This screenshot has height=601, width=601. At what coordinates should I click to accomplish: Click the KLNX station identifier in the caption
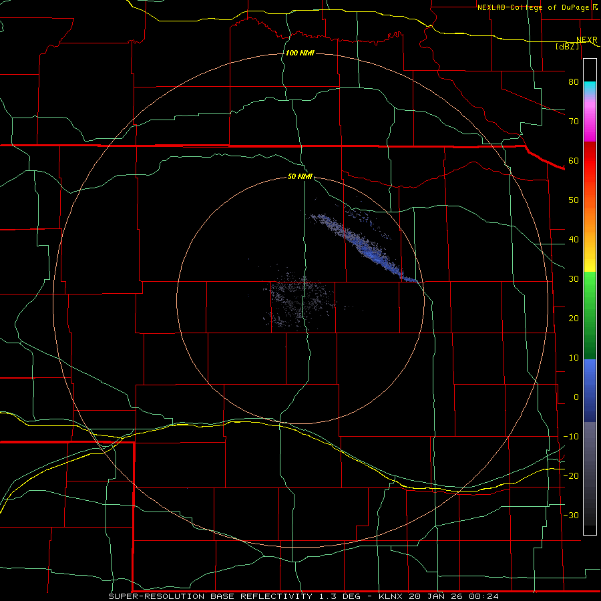click(391, 596)
